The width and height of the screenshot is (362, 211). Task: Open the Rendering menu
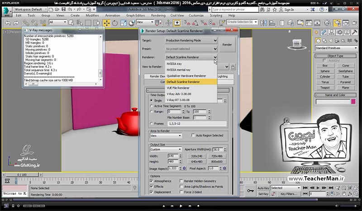pyautogui.click(x=158, y=15)
